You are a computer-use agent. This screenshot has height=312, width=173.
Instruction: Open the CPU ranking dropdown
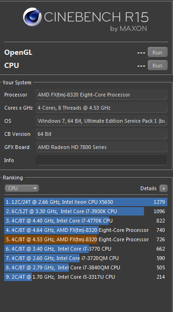22,188
